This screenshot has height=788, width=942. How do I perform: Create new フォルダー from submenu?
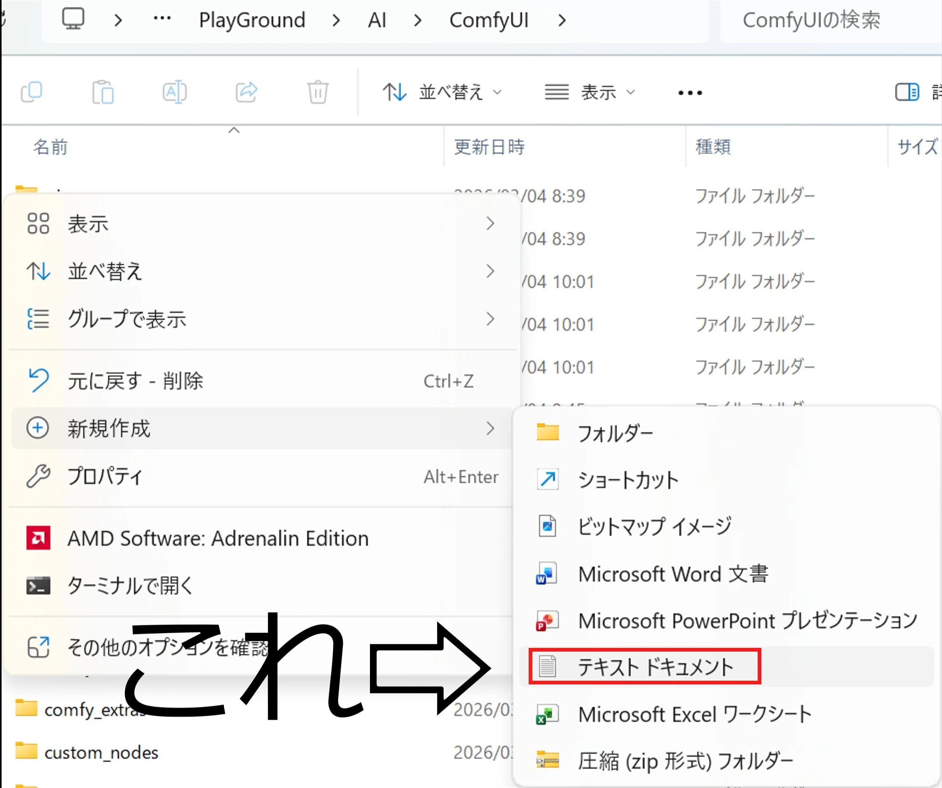point(727,433)
